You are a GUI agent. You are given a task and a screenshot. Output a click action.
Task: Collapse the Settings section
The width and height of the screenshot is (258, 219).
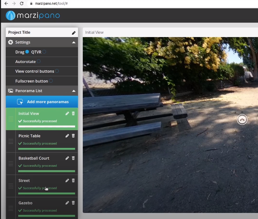pos(74,42)
